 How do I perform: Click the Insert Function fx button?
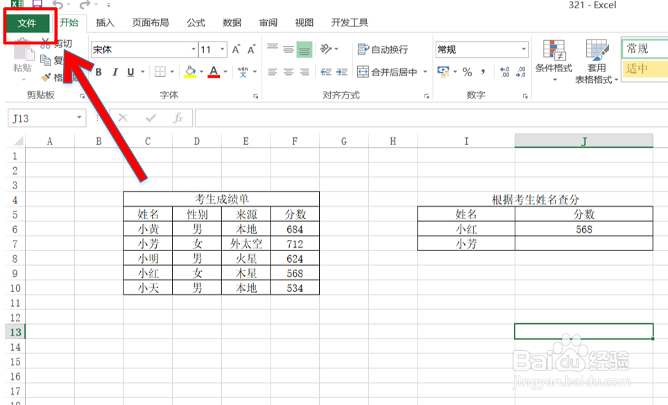(x=179, y=117)
